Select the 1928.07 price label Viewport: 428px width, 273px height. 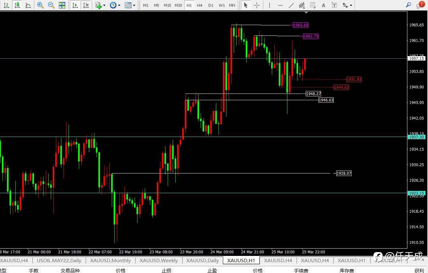coord(344,173)
